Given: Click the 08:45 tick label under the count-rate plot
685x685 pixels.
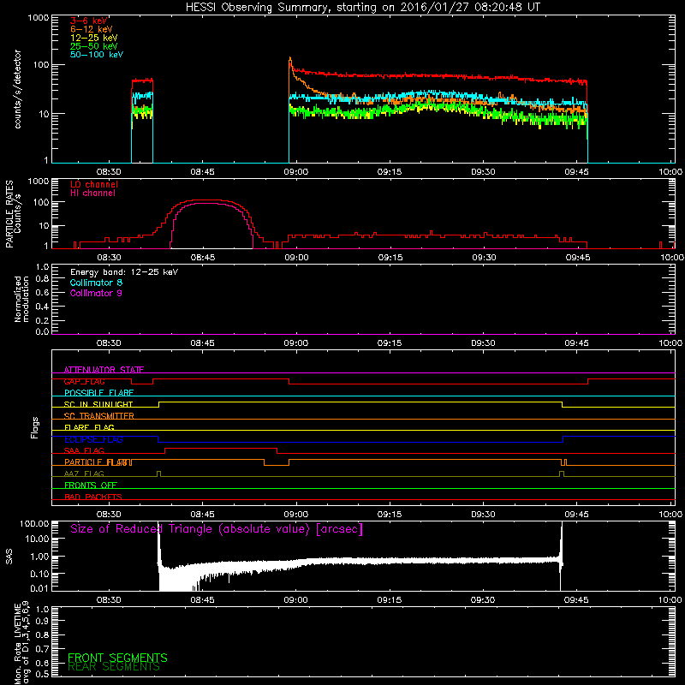Looking at the screenshot, I should point(202,172).
